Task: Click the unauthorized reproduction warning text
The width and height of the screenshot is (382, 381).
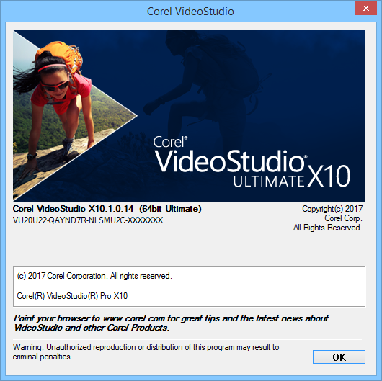Action: point(146,351)
